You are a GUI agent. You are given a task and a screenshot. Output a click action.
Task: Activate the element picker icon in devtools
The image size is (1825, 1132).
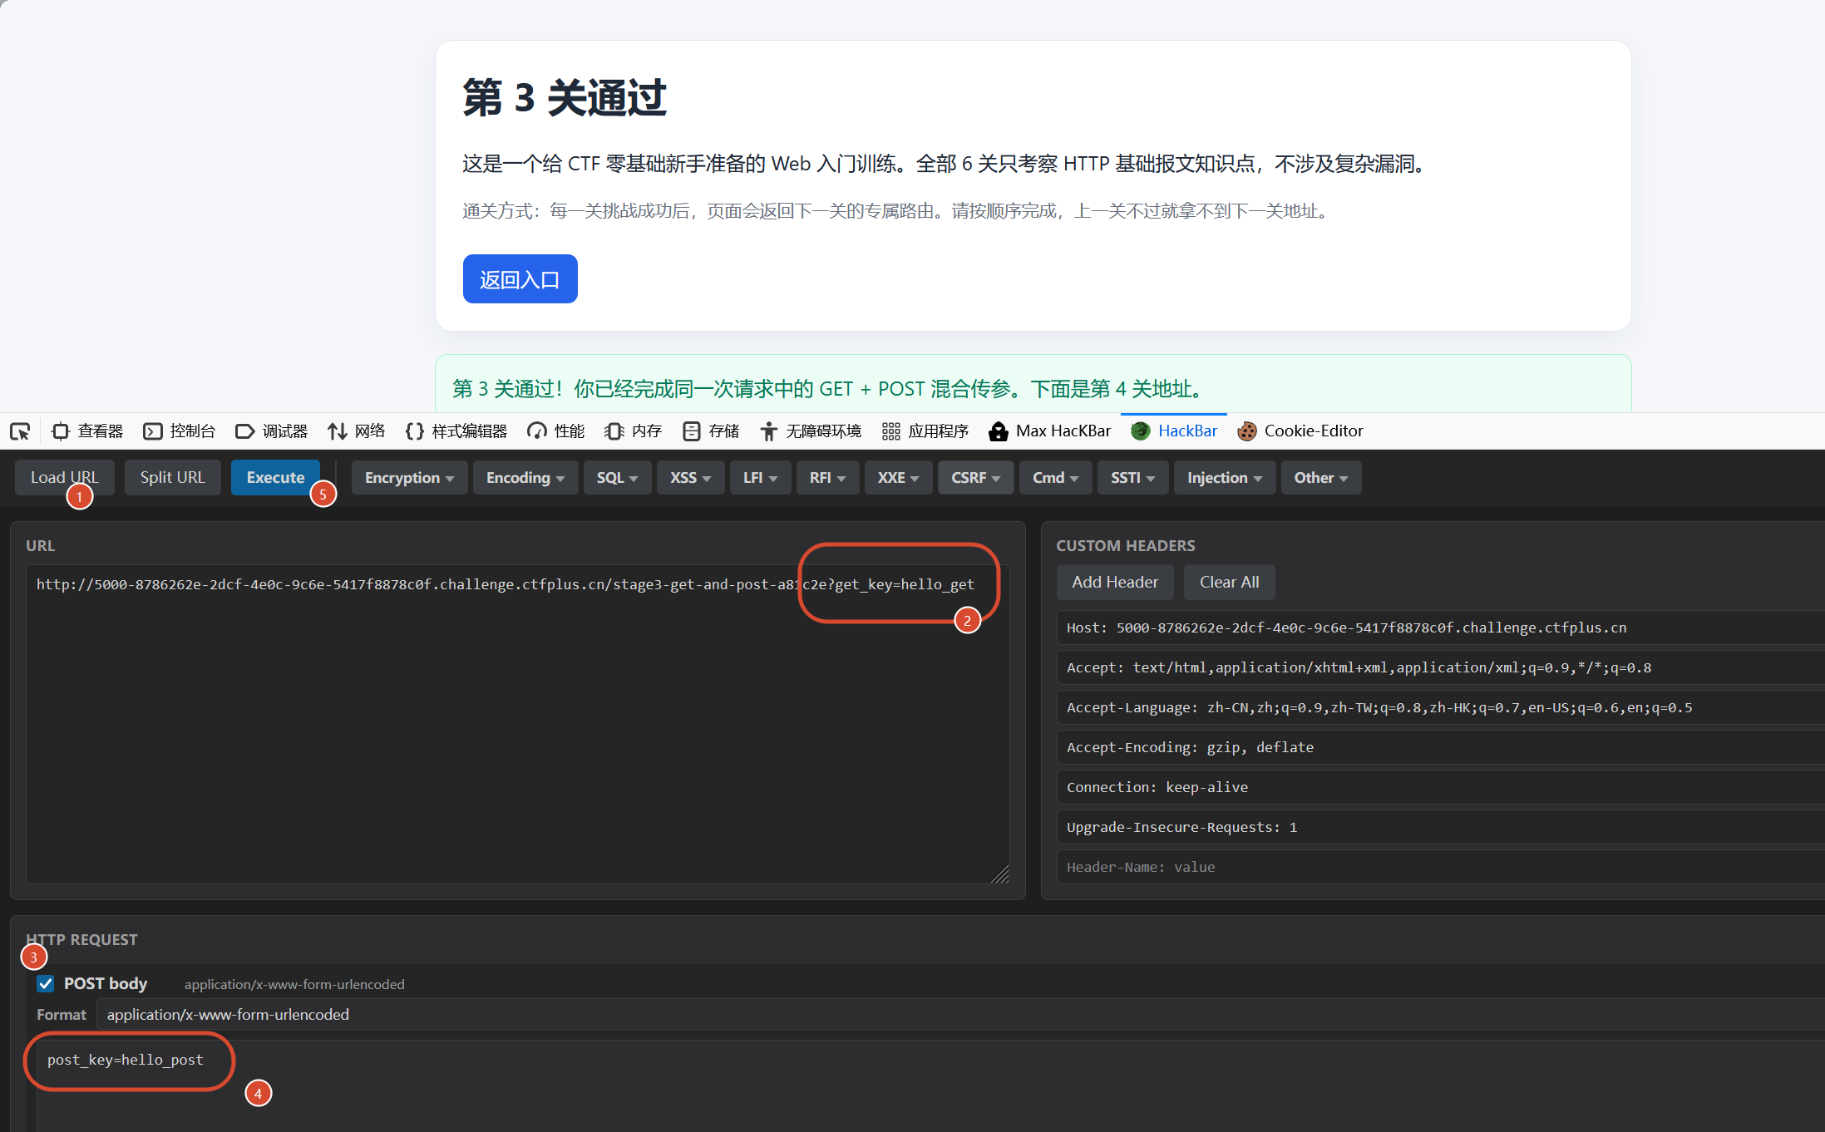[20, 431]
